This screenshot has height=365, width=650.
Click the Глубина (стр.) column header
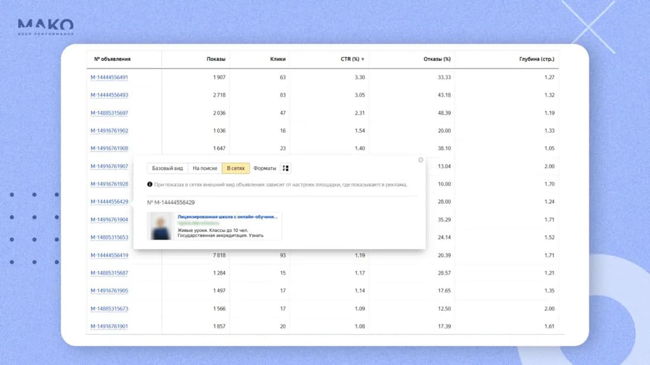(x=537, y=59)
